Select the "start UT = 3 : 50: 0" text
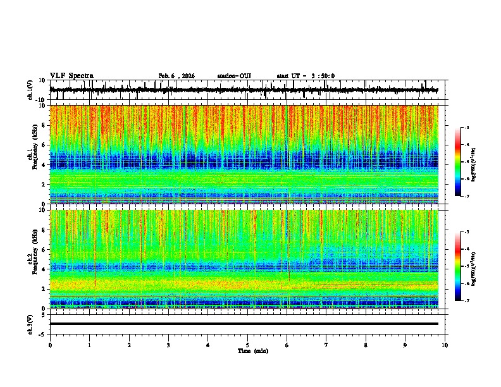 pyautogui.click(x=306, y=76)
